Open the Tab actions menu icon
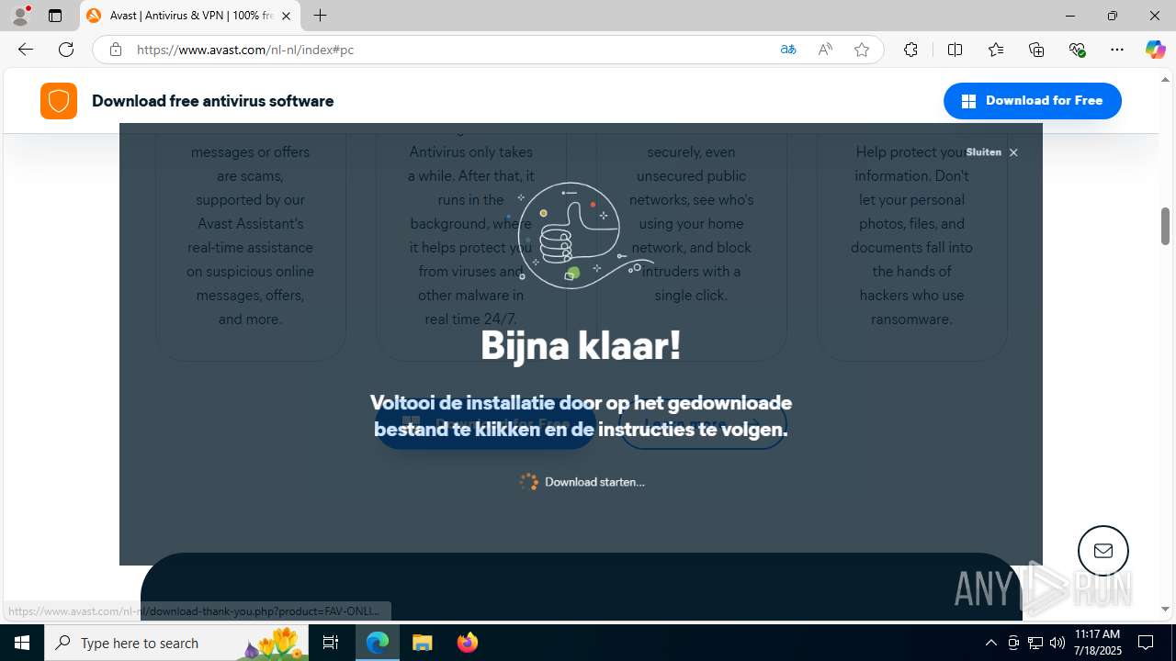Screen dimensions: 1176x661 coord(55,16)
